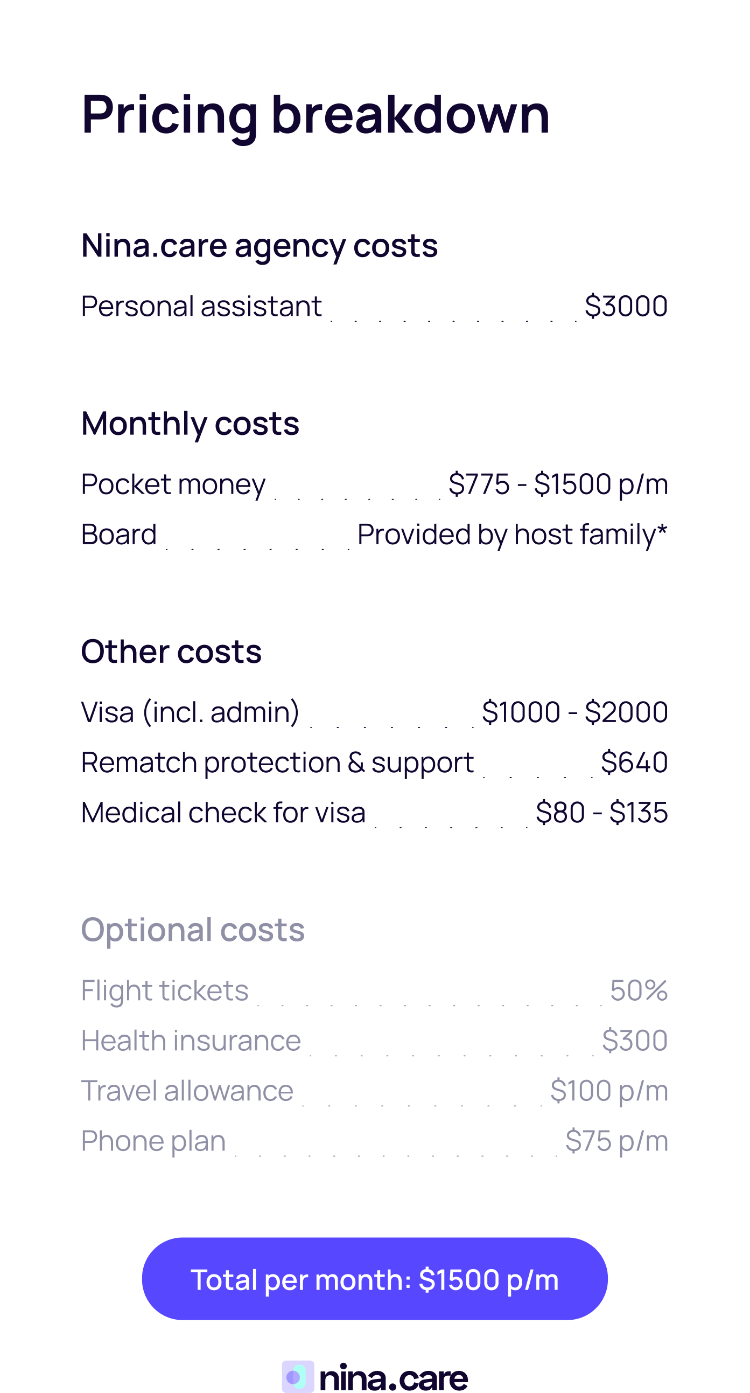The width and height of the screenshot is (750, 1393).
Task: Select the Rematch protection & support label
Action: [x=277, y=763]
